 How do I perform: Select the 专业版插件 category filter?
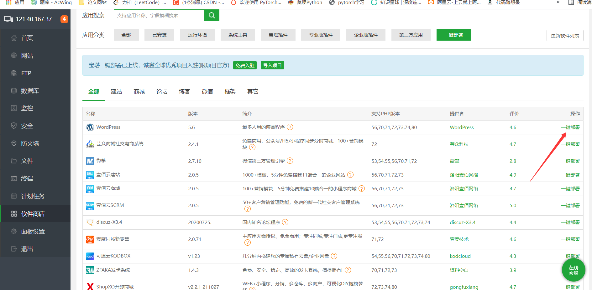(x=321, y=35)
